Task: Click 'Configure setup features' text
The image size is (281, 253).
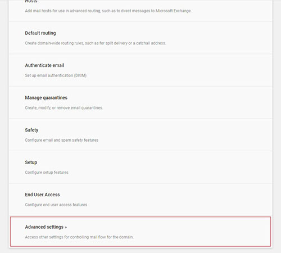Action: [x=47, y=173]
